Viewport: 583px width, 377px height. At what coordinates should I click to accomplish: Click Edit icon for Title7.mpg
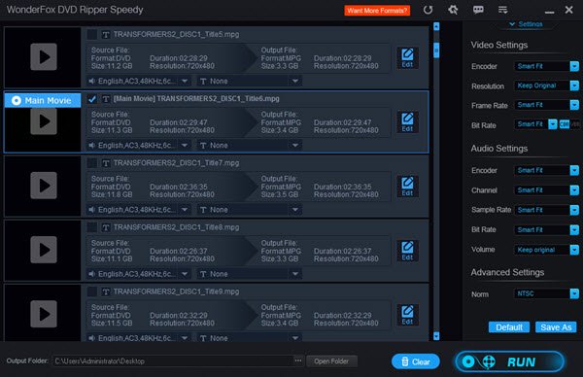[x=407, y=187]
